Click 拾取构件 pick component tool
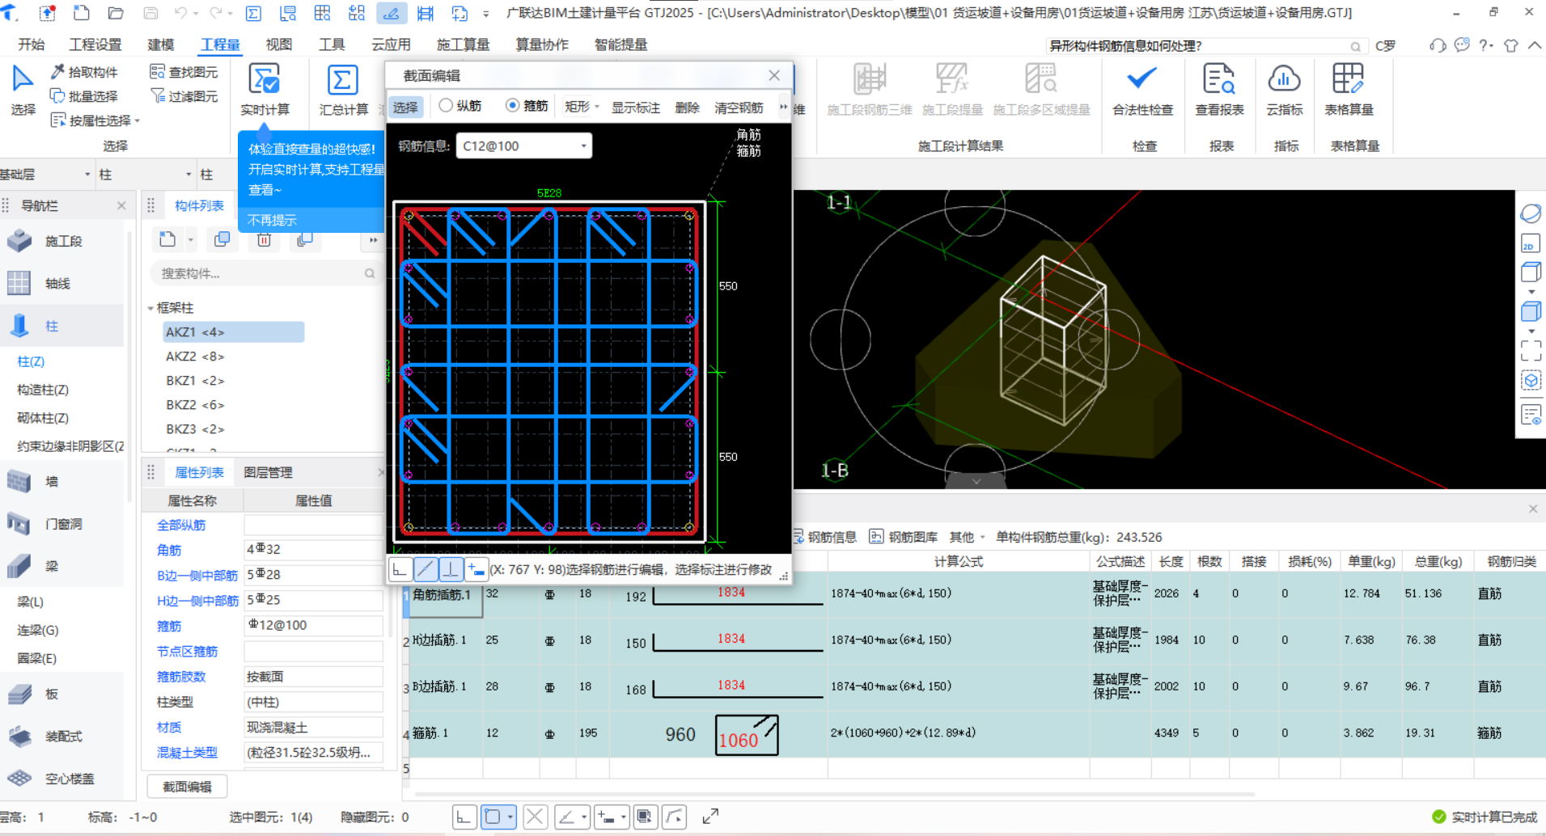 point(84,72)
